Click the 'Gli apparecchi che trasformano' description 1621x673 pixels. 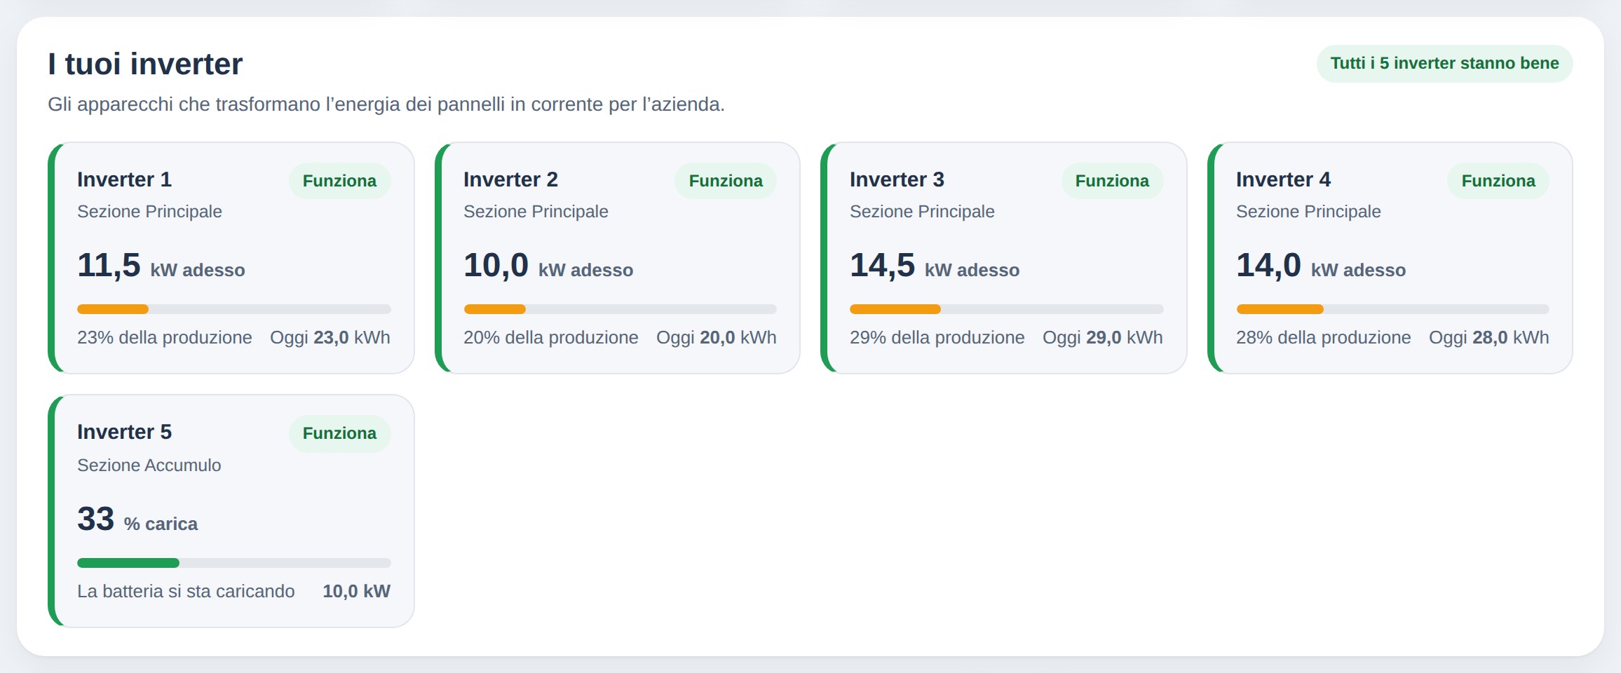click(x=386, y=104)
